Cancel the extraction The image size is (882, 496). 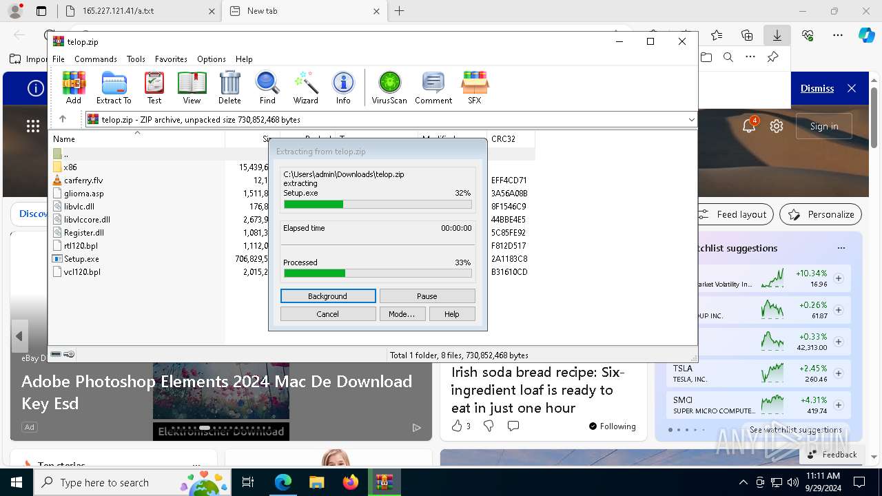point(328,314)
